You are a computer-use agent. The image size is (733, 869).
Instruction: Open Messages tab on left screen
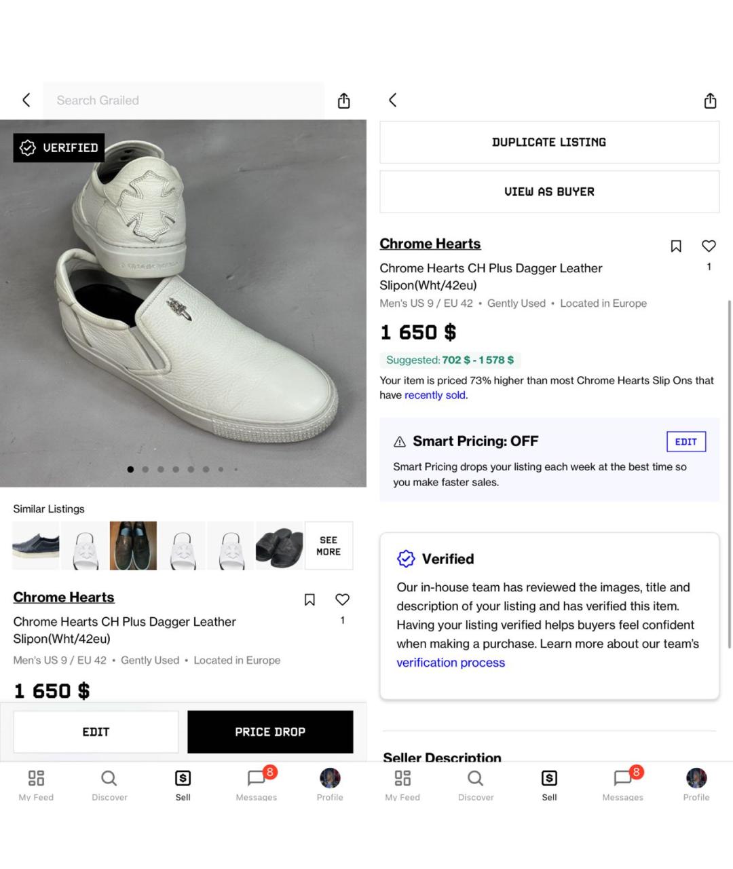click(257, 783)
